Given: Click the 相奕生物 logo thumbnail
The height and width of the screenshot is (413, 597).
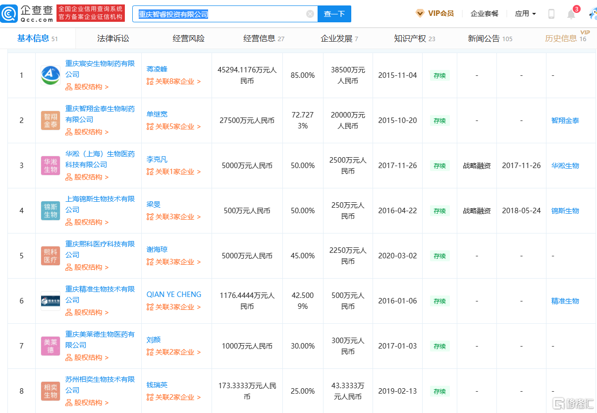Looking at the screenshot, I should (51, 391).
